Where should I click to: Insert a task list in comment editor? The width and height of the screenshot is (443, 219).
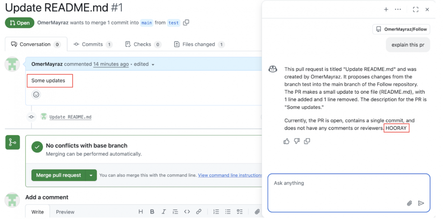click(240, 212)
